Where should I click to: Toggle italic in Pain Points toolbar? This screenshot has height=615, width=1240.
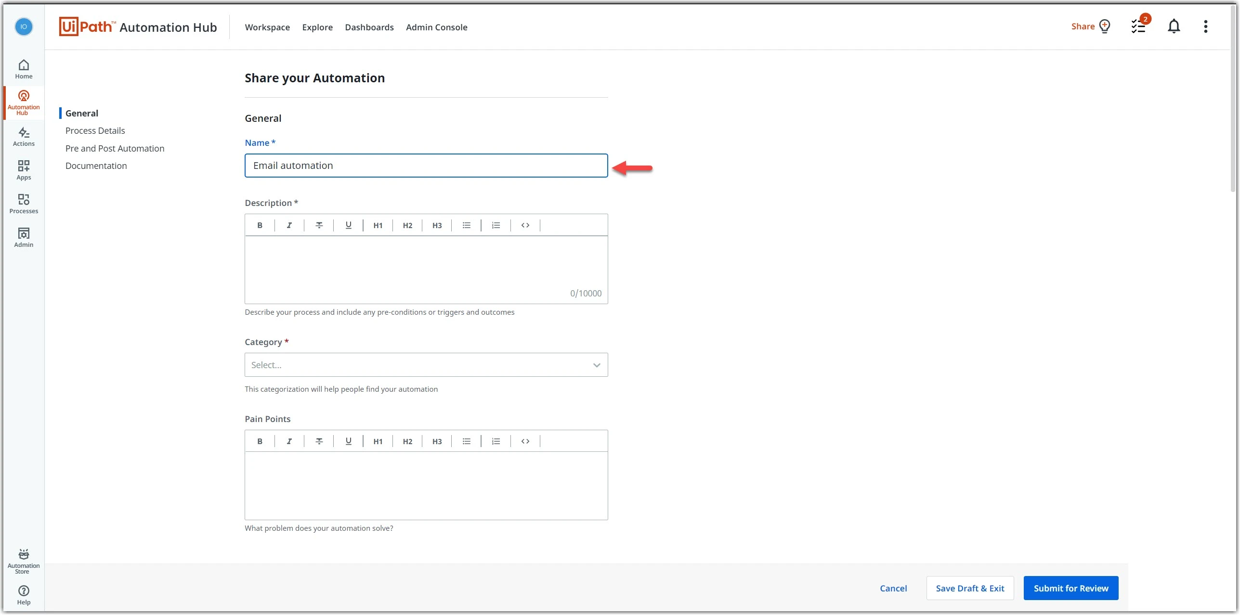coord(289,441)
